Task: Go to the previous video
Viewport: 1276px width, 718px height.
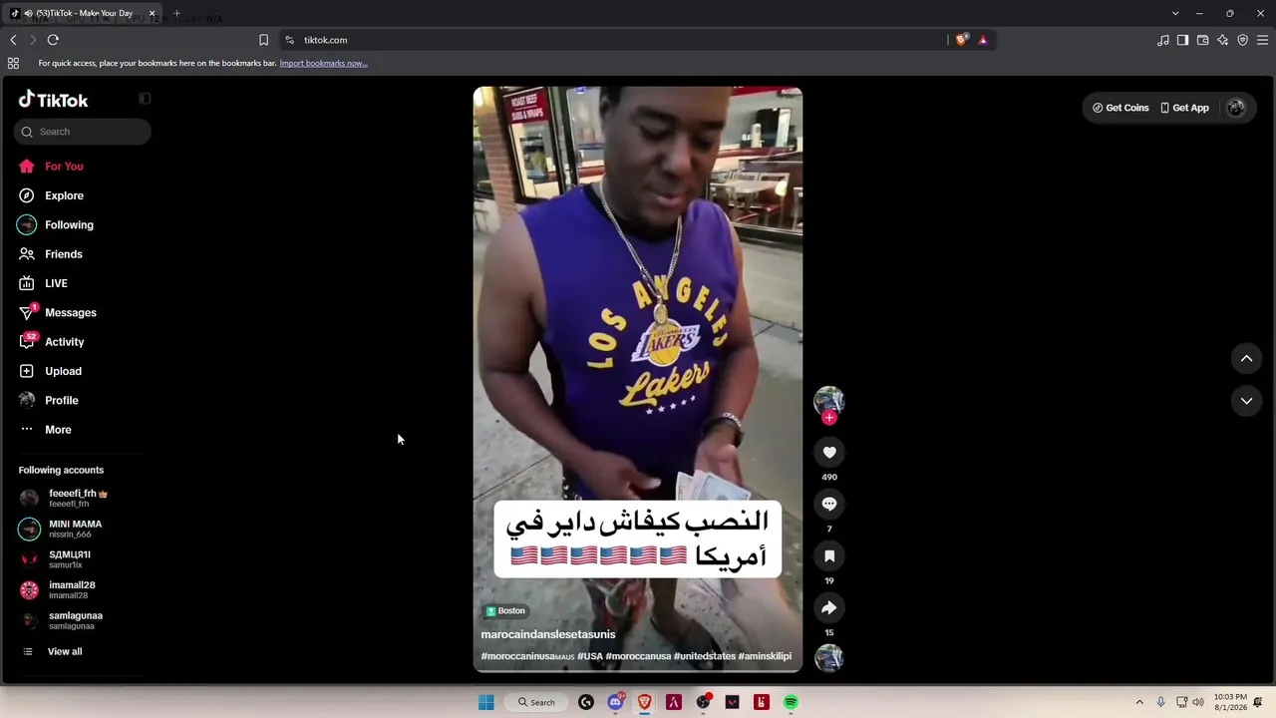Action: click(x=1246, y=358)
